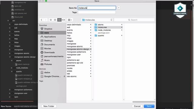Click the New Folder button

(49, 106)
